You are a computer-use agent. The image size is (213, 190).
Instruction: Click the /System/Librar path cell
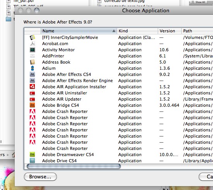[198, 56]
